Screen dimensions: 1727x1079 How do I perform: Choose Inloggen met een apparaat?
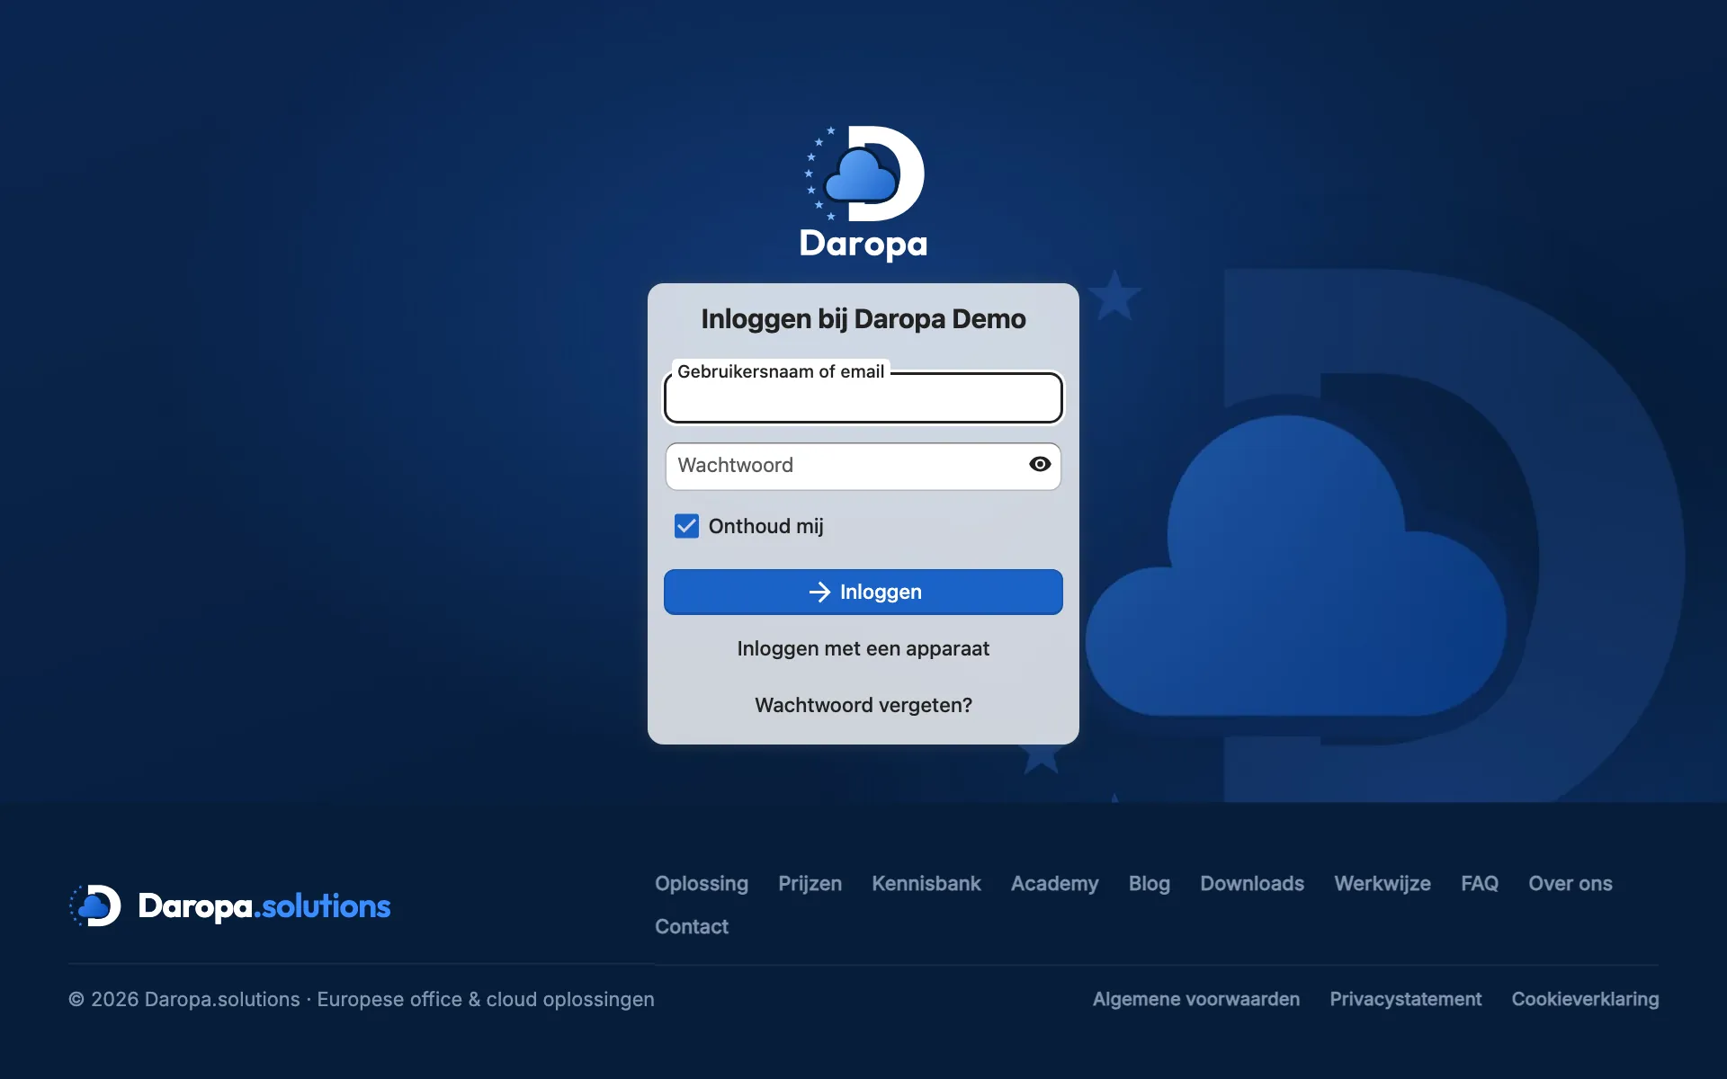click(x=863, y=648)
